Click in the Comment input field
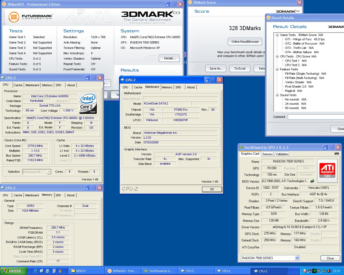The height and width of the screenshot is (275, 344). 316,117
